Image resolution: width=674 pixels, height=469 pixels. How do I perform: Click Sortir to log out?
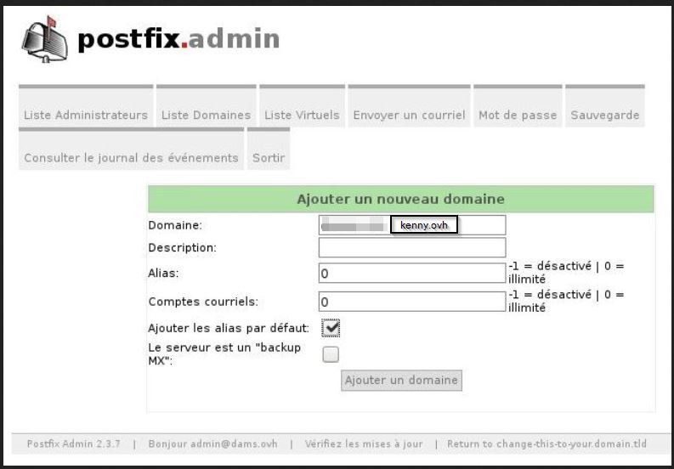pyautogui.click(x=268, y=158)
